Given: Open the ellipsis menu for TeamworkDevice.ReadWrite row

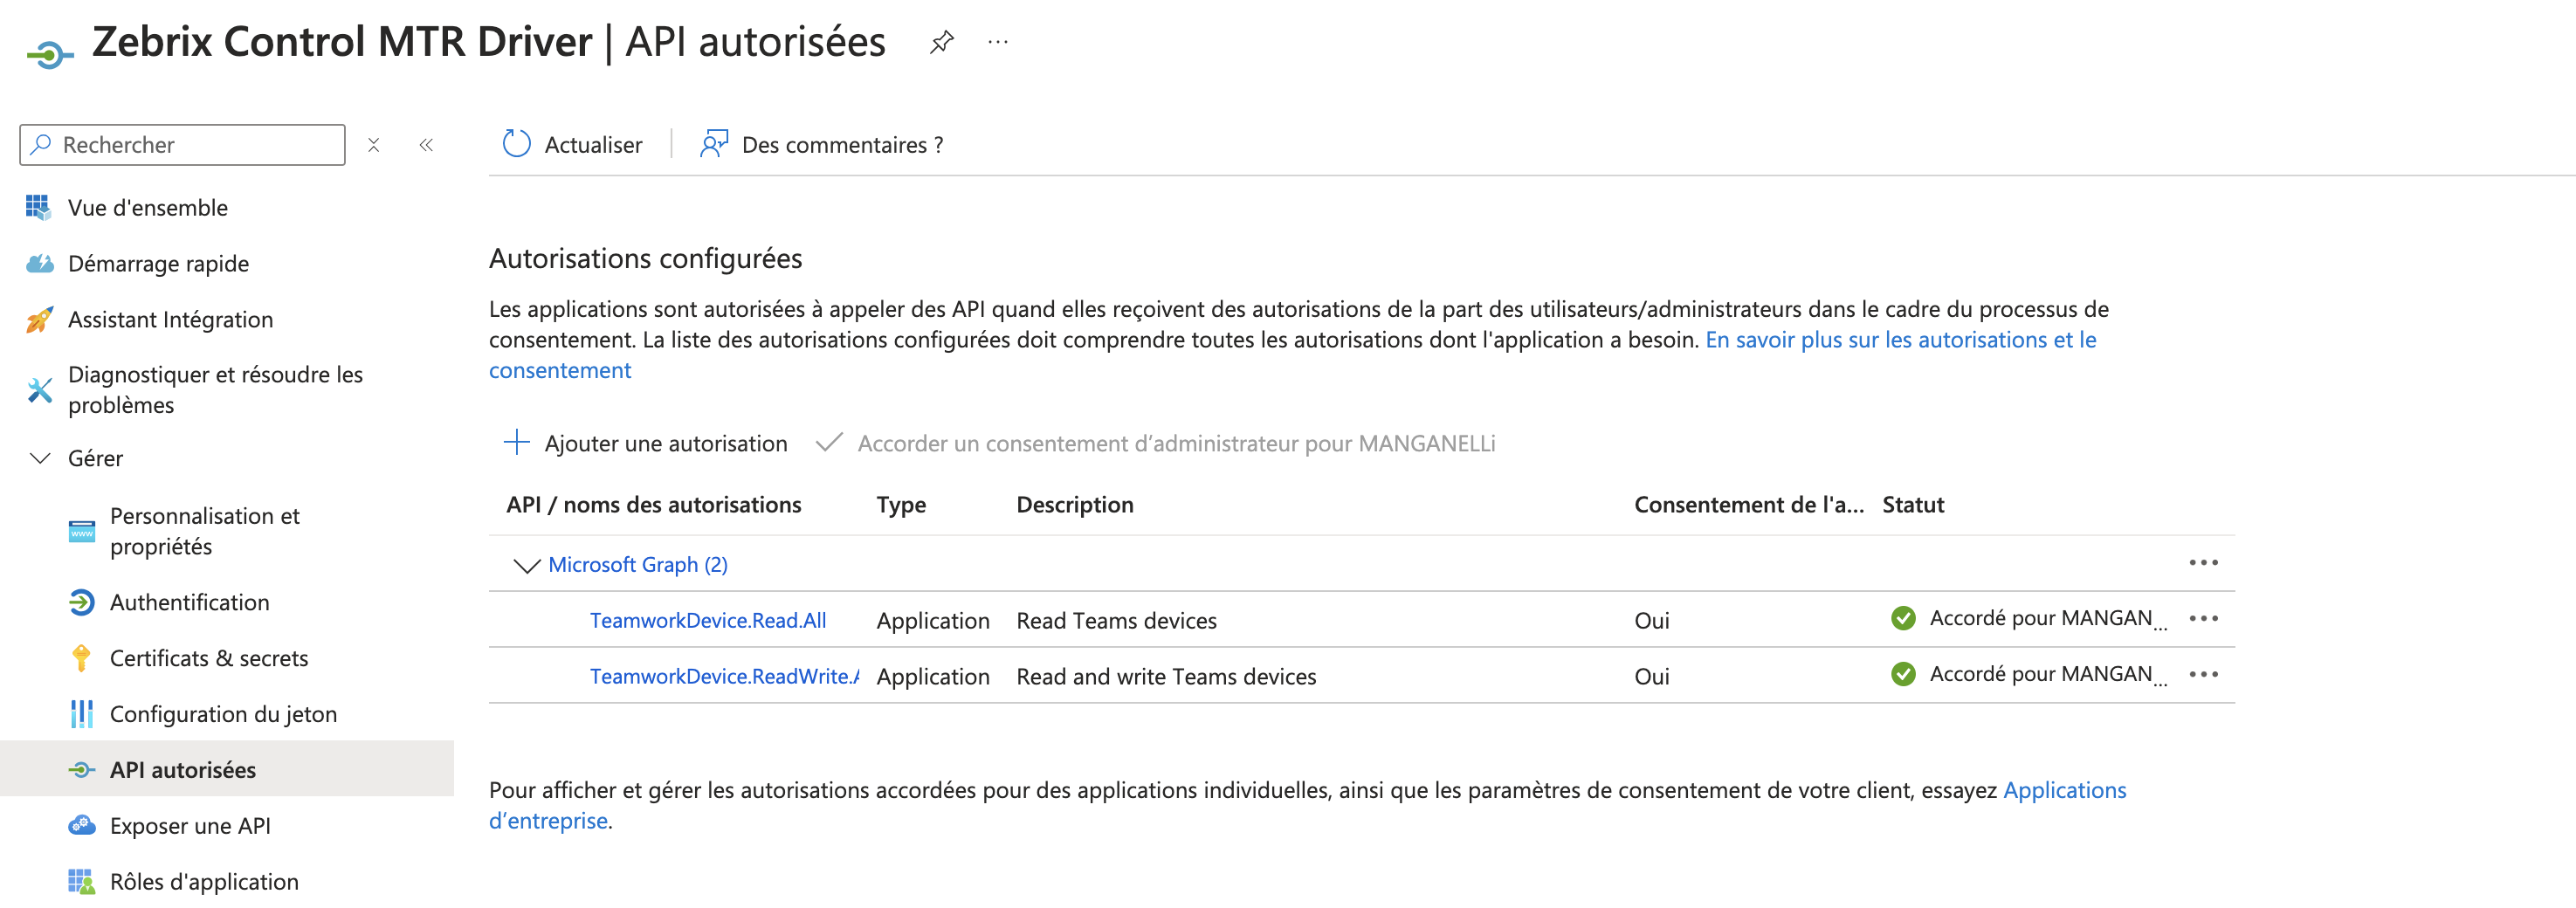Looking at the screenshot, I should coord(2203,675).
